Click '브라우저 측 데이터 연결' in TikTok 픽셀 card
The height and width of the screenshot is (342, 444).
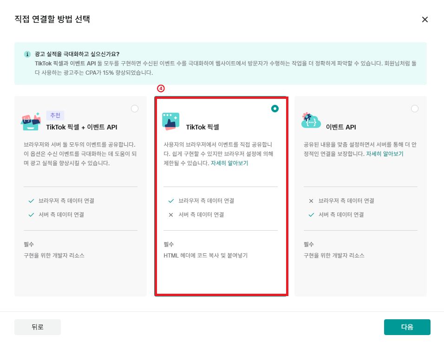206,201
